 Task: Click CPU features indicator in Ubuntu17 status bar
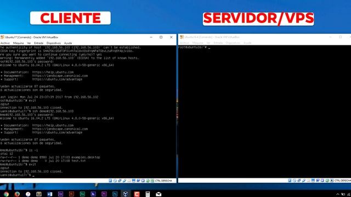click(143, 181)
